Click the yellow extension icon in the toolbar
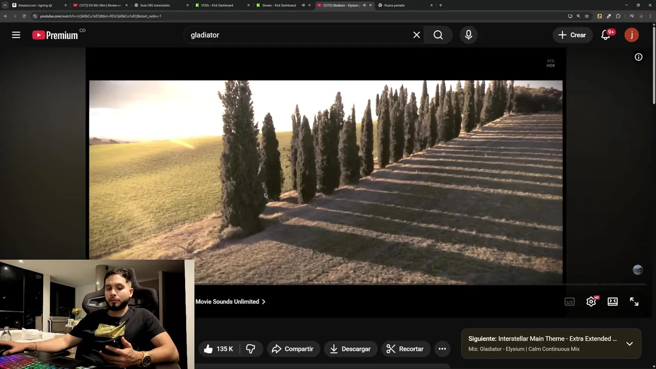The height and width of the screenshot is (369, 656). pos(599,16)
